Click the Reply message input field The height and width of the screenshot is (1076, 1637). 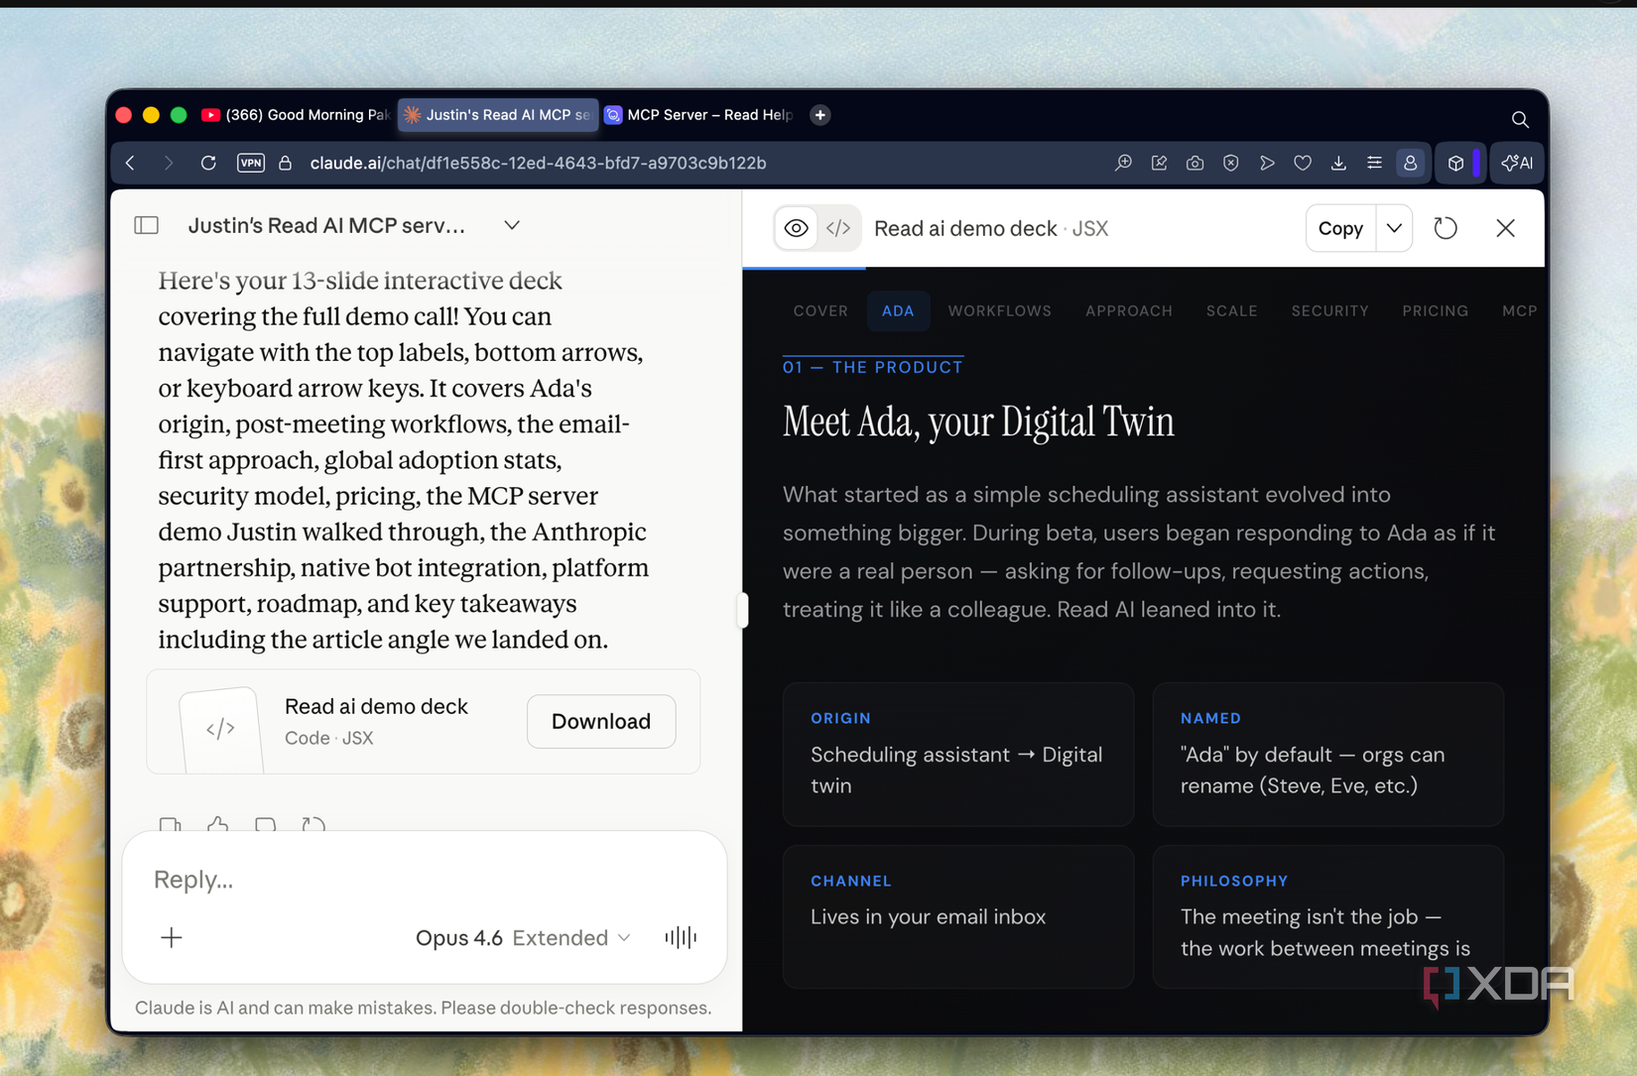pyautogui.click(x=425, y=879)
